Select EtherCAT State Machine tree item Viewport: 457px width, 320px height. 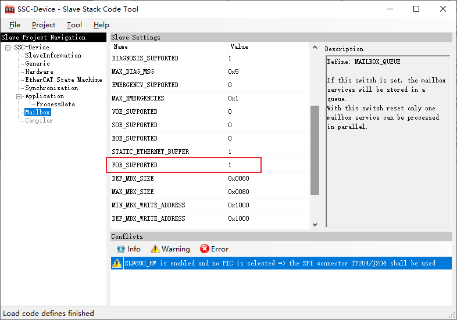coord(63,80)
